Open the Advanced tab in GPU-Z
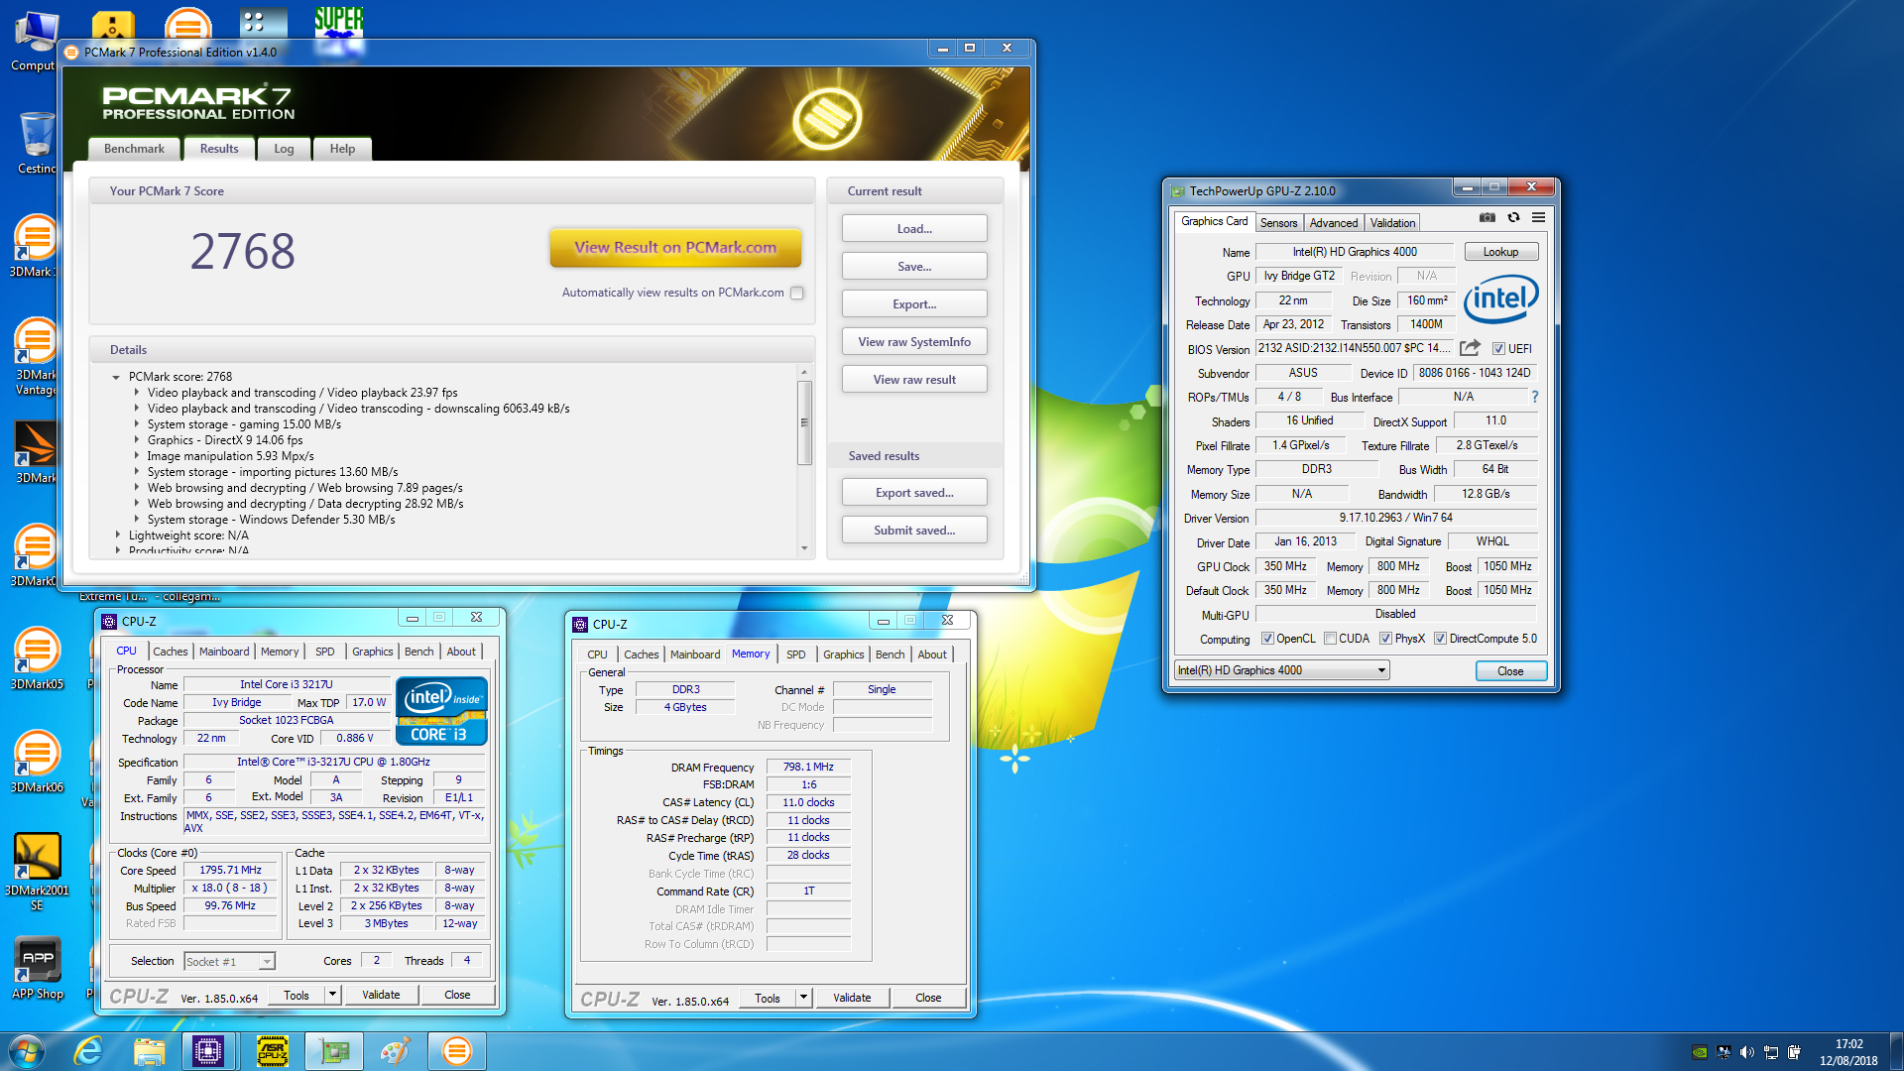The width and height of the screenshot is (1904, 1071). coord(1333,223)
